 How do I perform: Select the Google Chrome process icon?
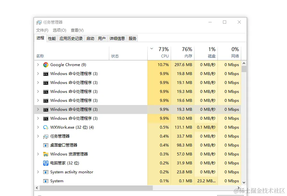[x=45, y=64]
